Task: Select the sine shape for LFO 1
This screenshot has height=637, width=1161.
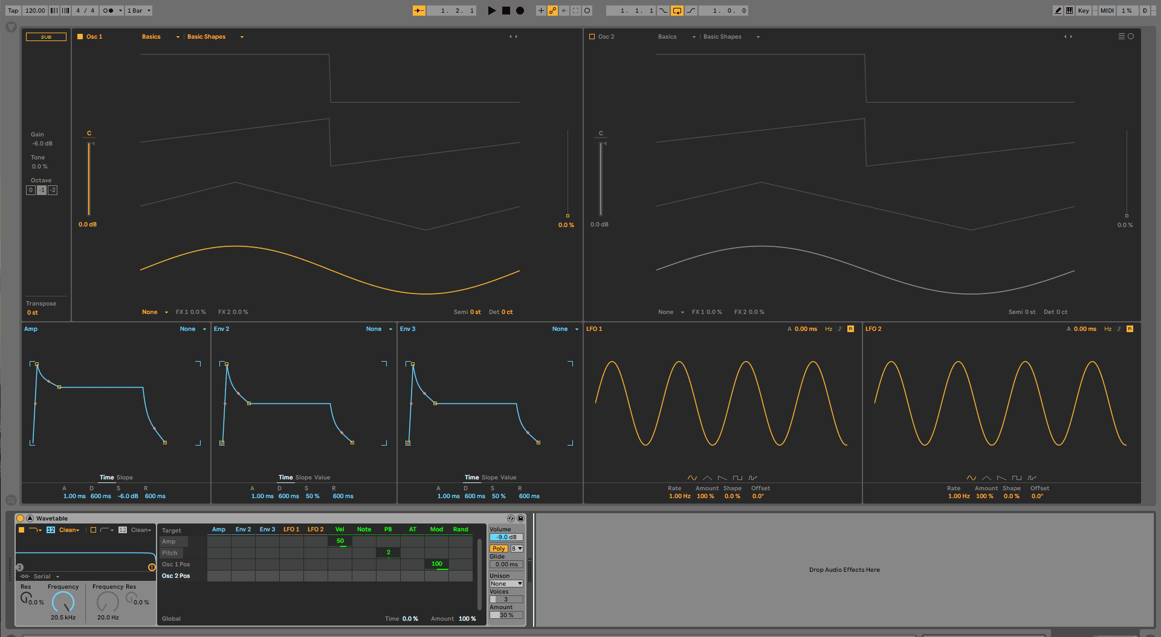Action: [693, 478]
